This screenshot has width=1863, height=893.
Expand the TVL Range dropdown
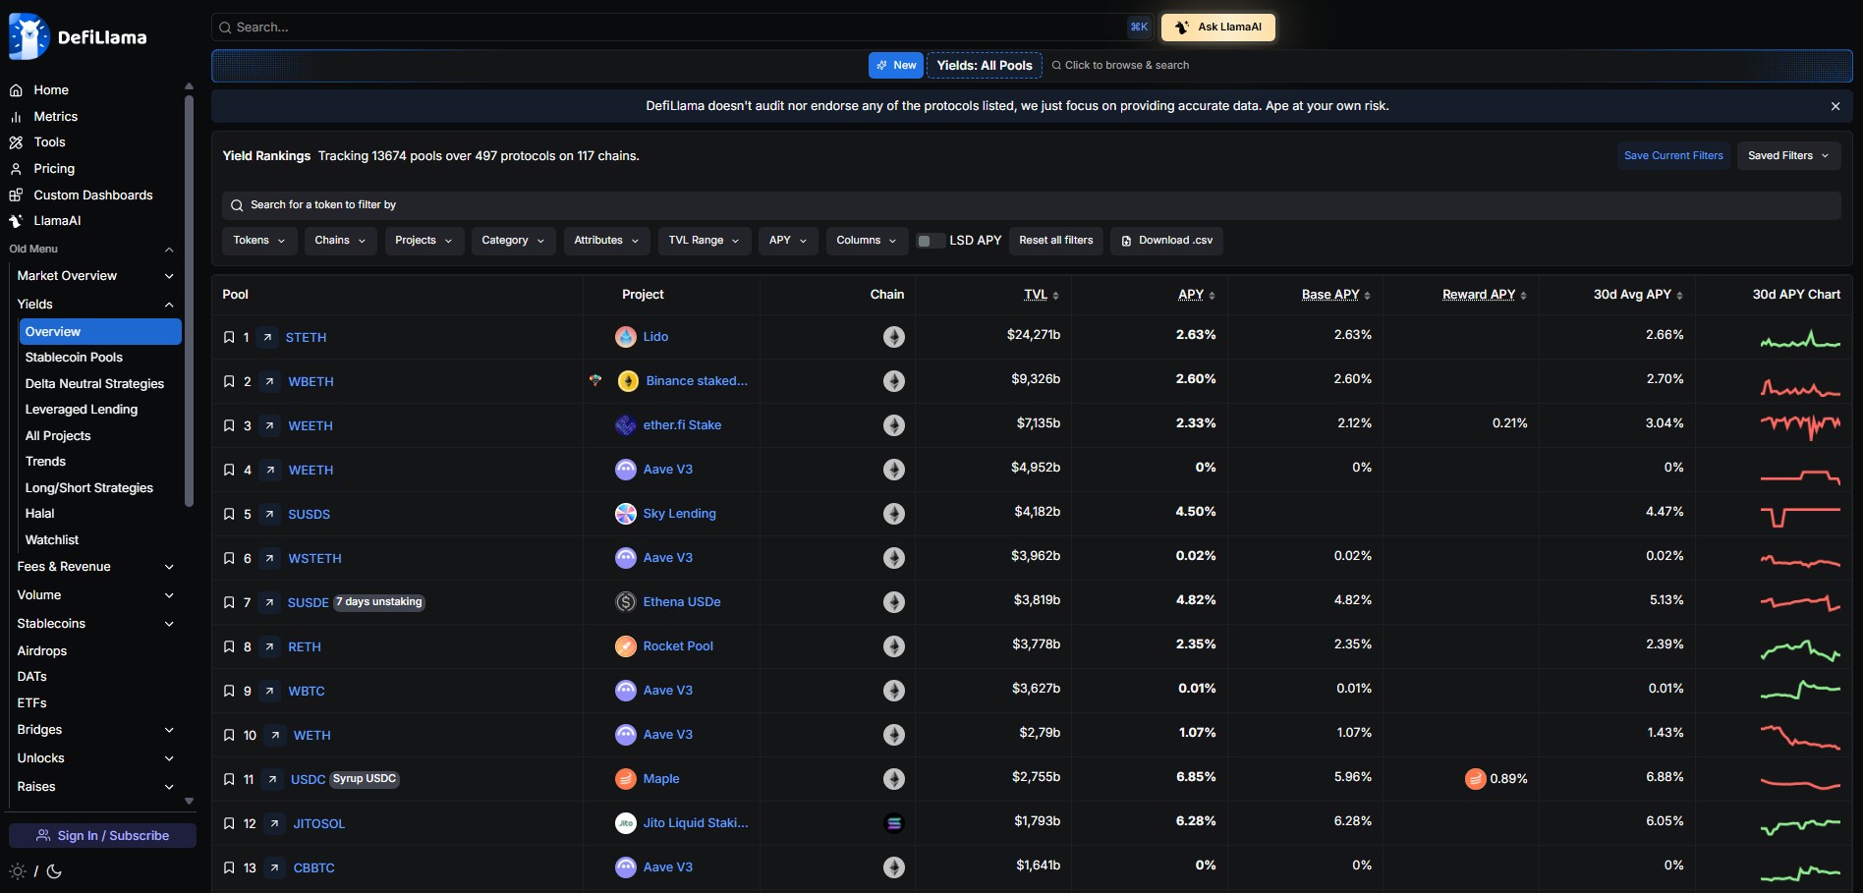pyautogui.click(x=704, y=241)
